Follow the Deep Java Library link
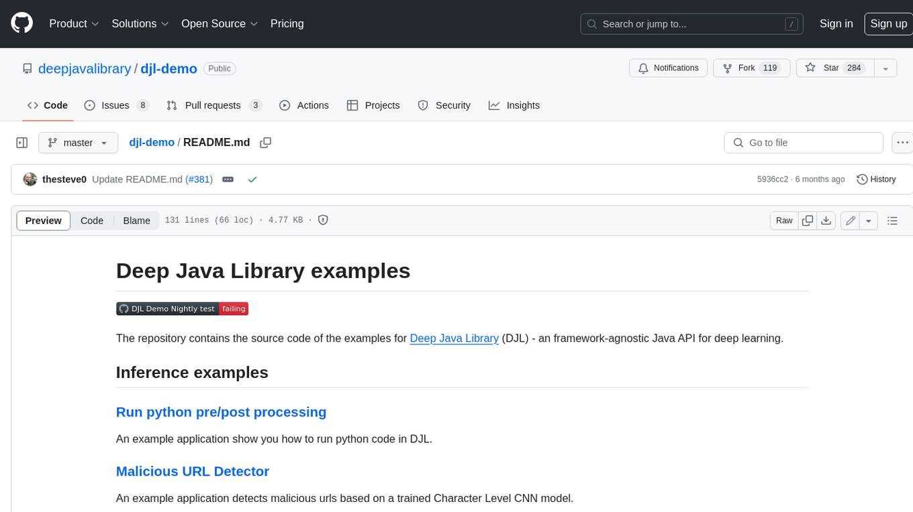913x512 pixels. click(x=454, y=338)
